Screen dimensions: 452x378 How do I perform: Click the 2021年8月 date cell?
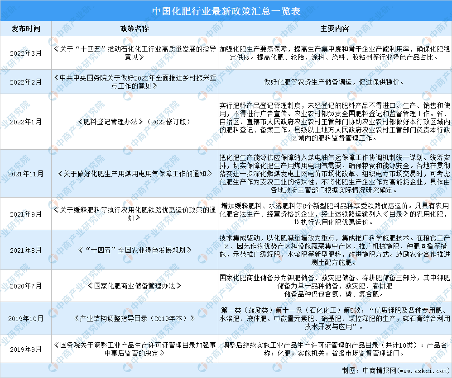click(26, 250)
